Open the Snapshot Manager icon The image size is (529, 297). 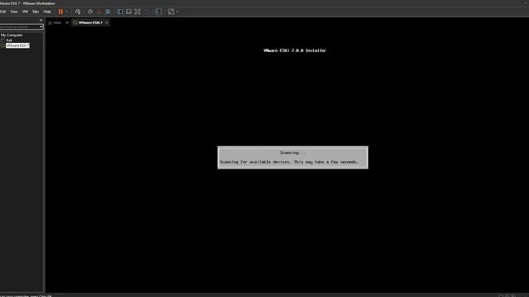pyautogui.click(x=107, y=12)
